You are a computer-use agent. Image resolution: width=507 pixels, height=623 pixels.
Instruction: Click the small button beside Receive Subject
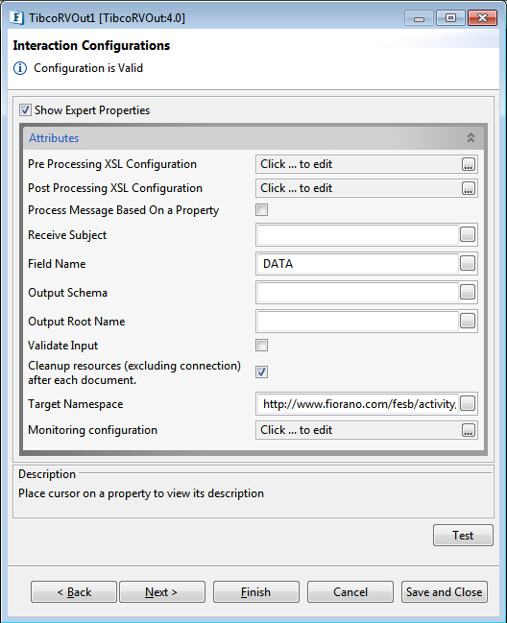coord(468,234)
